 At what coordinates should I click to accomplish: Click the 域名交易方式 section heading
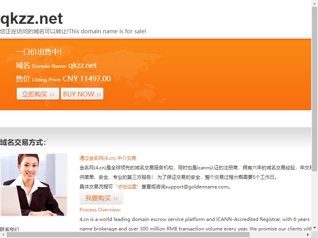(x=23, y=142)
